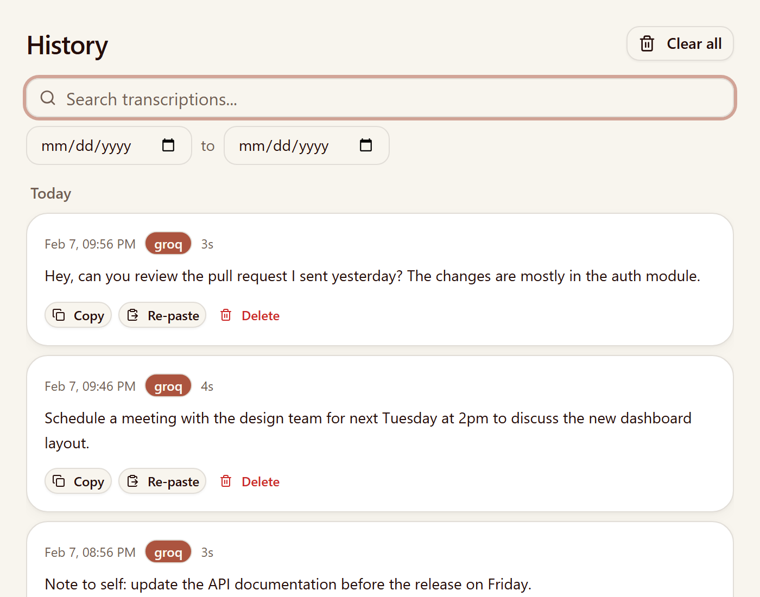The width and height of the screenshot is (760, 597).
Task: Select the groq badge on the 09:56 PM entry
Action: 168,244
